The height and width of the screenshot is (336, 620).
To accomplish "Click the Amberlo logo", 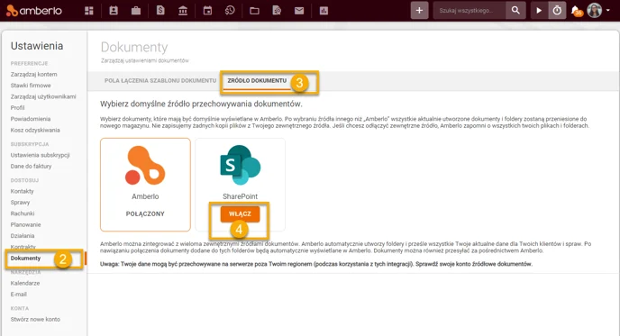I will [34, 11].
